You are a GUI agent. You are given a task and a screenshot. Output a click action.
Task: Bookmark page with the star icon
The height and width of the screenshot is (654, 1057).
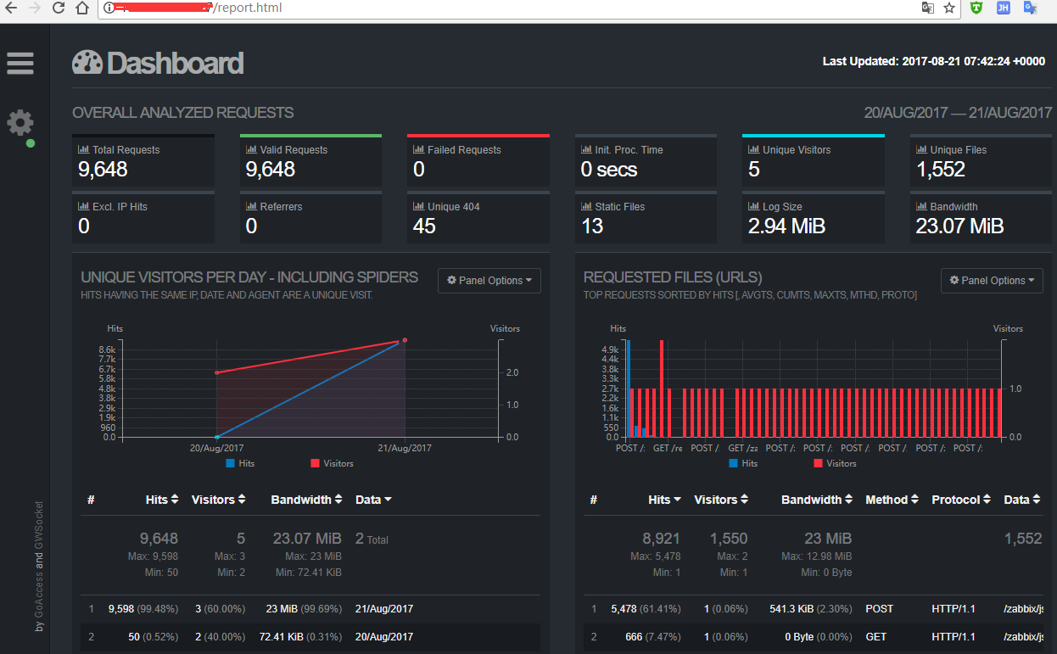tap(949, 8)
